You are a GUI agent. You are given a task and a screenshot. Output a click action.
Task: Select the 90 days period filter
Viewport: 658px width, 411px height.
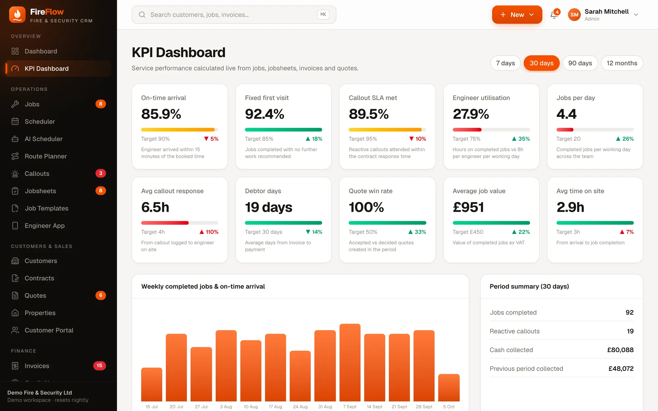pos(580,63)
